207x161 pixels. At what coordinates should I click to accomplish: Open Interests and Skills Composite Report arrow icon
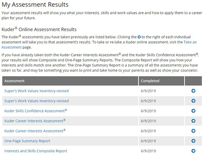[x=193, y=151]
